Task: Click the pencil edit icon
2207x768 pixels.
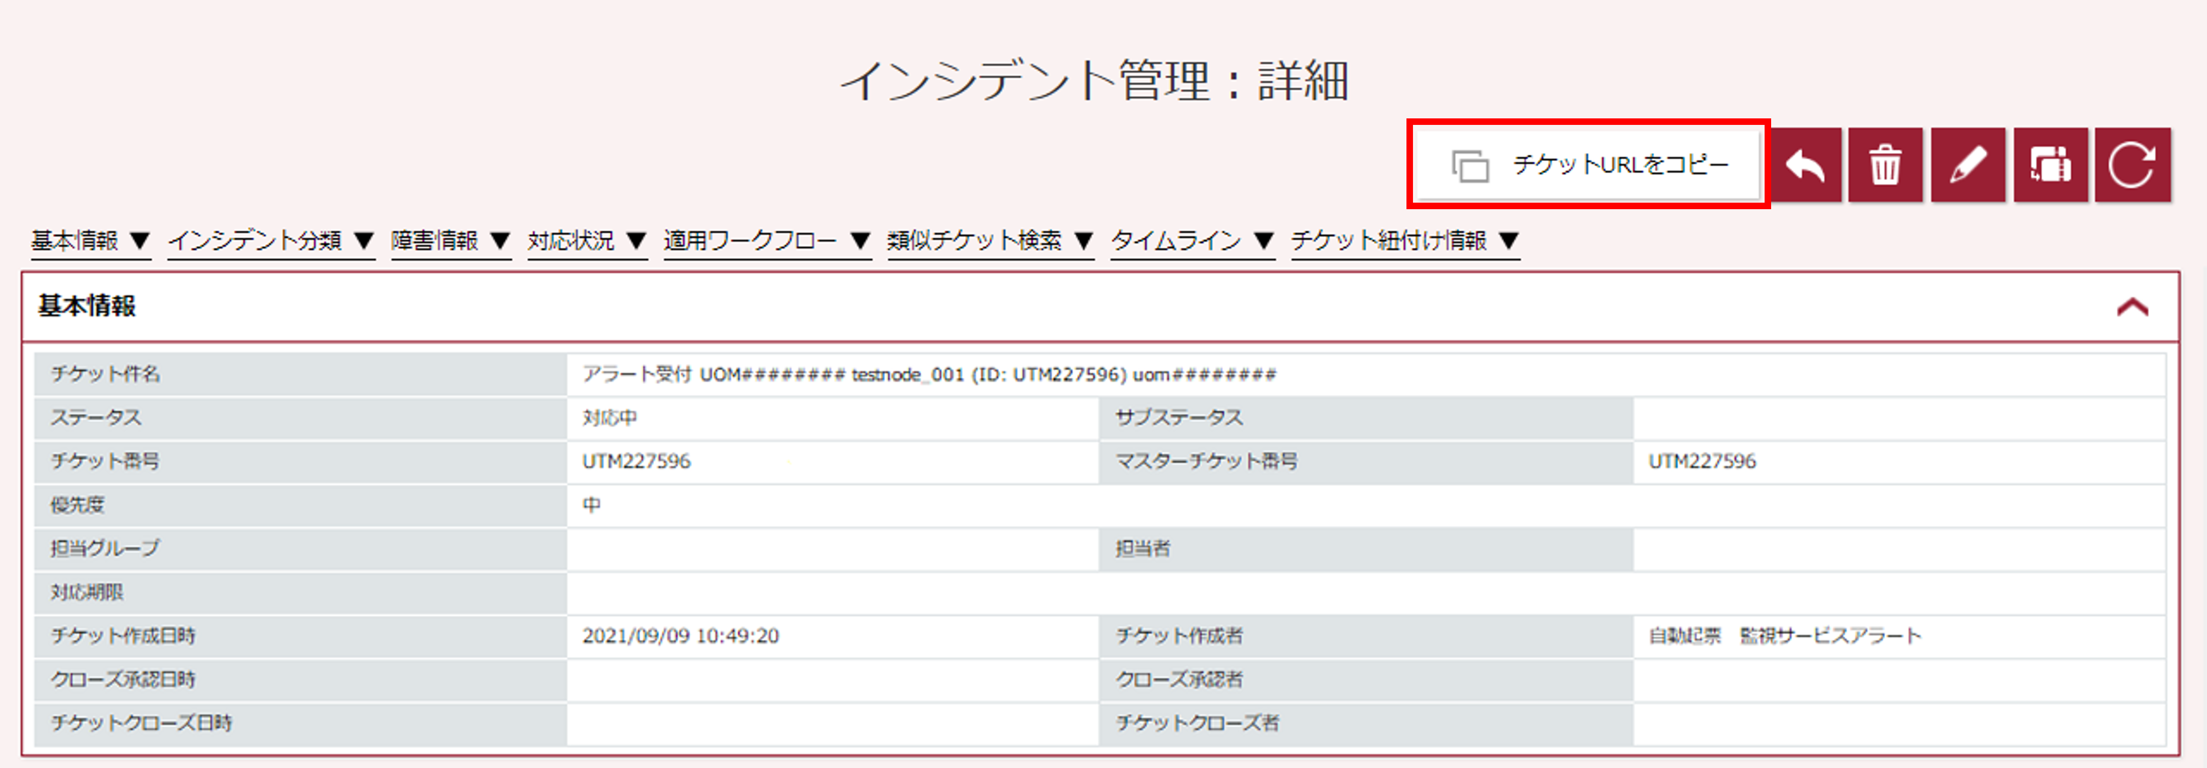Action: [1968, 165]
